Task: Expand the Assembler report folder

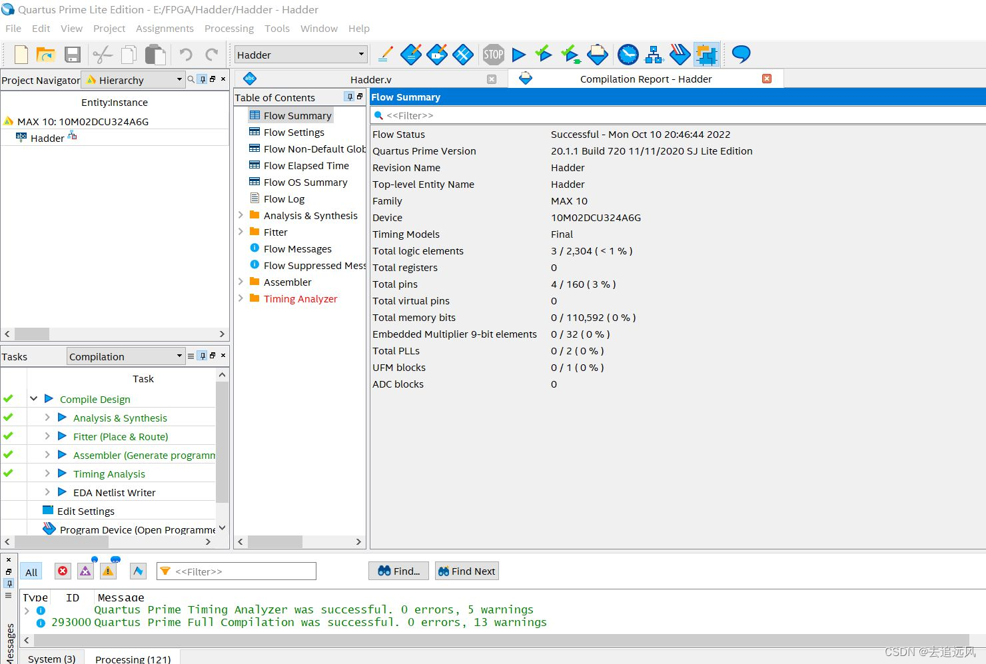Action: point(241,282)
